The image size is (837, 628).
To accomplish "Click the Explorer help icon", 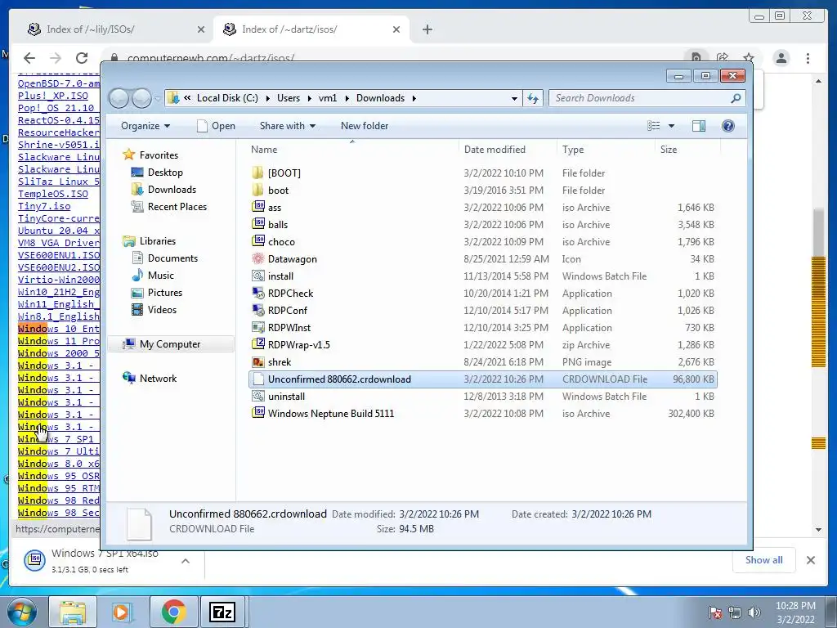I will point(727,125).
